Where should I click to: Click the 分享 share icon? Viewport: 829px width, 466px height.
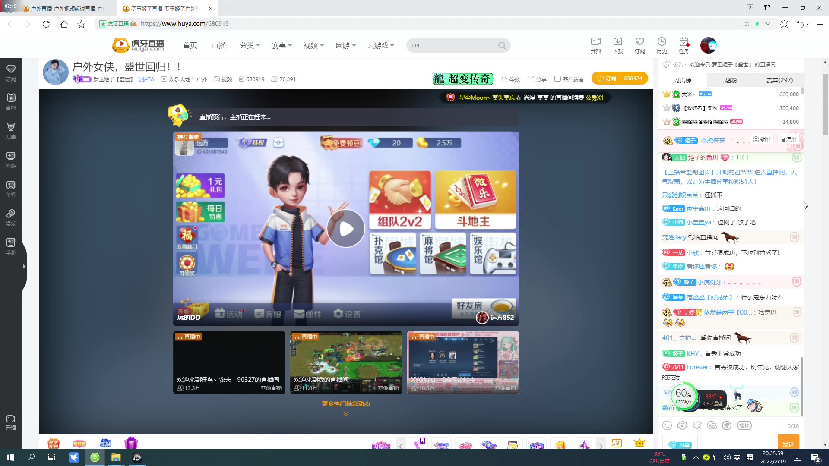[x=537, y=79]
